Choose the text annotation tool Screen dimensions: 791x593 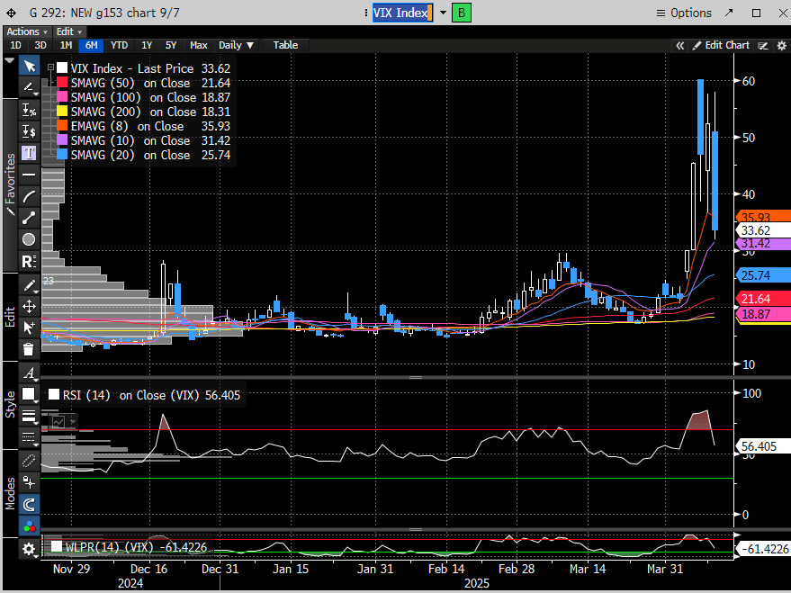pyautogui.click(x=29, y=152)
